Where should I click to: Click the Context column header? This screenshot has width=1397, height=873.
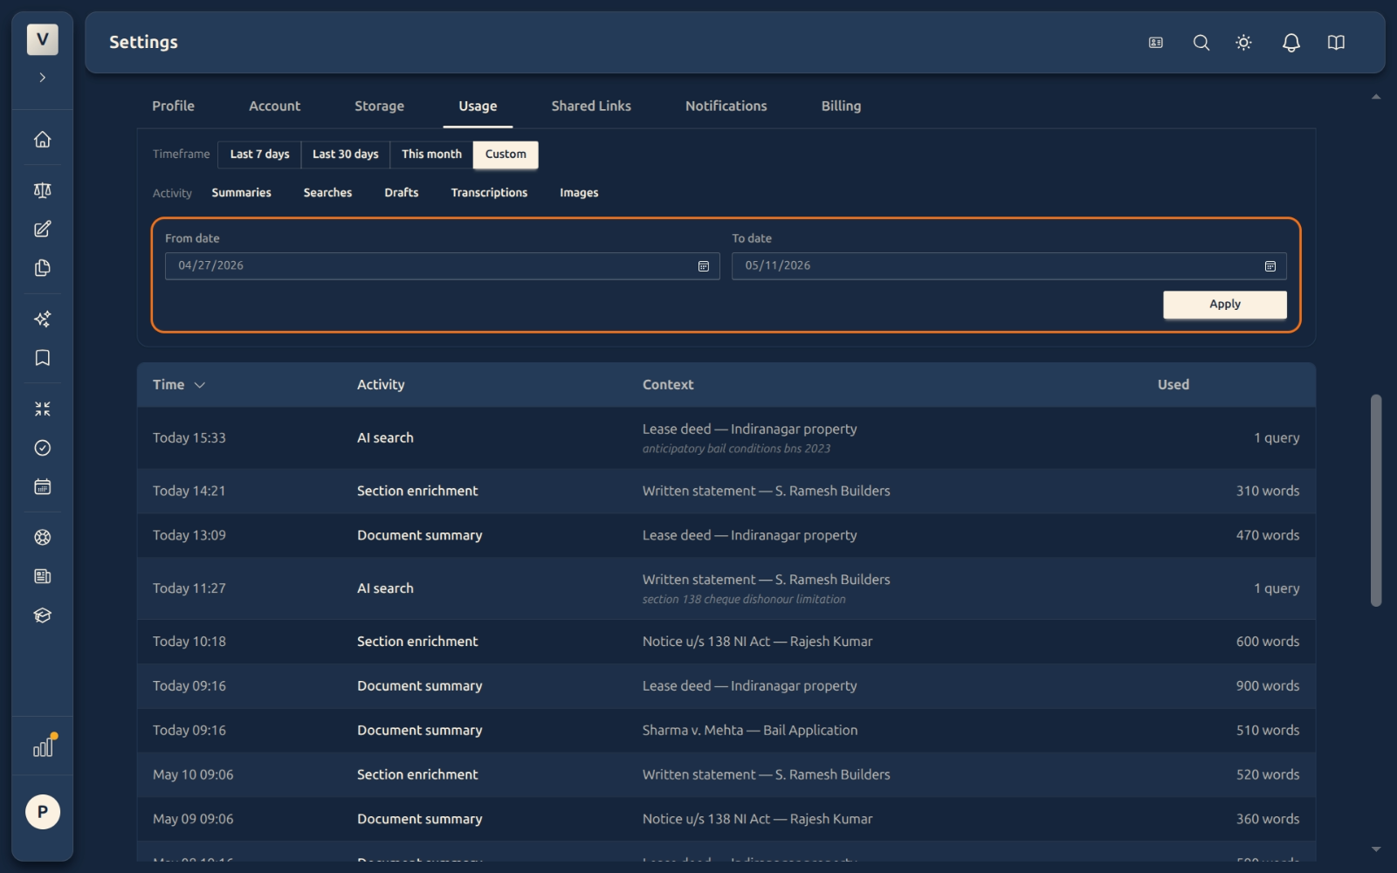coord(668,385)
